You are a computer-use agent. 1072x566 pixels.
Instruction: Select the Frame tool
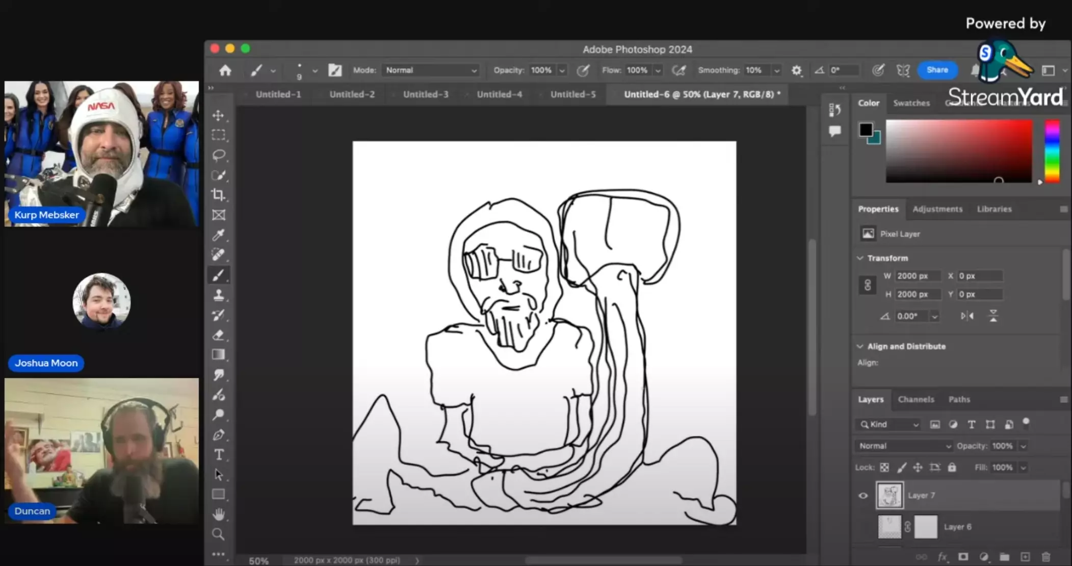click(x=218, y=215)
